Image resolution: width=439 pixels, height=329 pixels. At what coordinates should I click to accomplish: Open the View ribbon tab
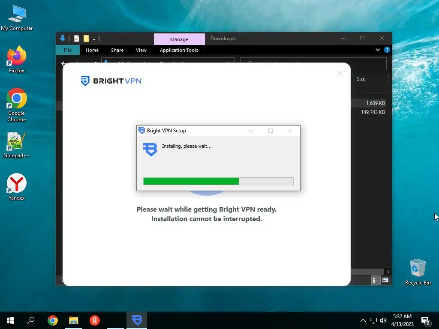click(141, 50)
